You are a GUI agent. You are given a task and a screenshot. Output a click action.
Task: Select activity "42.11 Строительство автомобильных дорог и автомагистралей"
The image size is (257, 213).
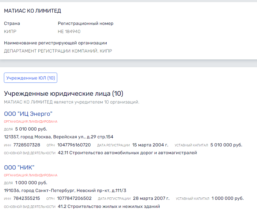(127, 153)
